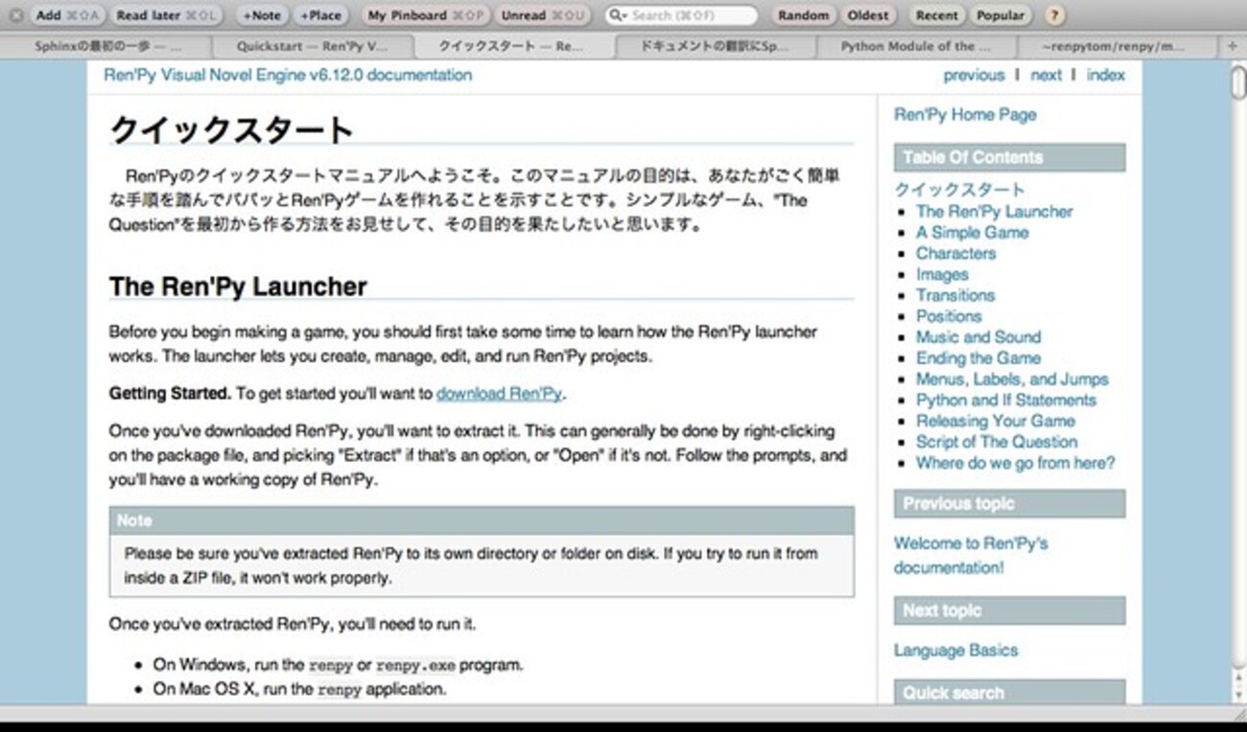Click the +Note bookmark button
1247x732 pixels.
coord(262,15)
